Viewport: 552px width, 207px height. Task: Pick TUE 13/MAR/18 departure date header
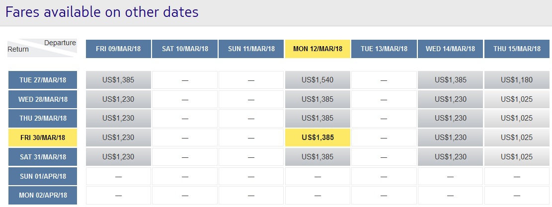click(x=384, y=49)
